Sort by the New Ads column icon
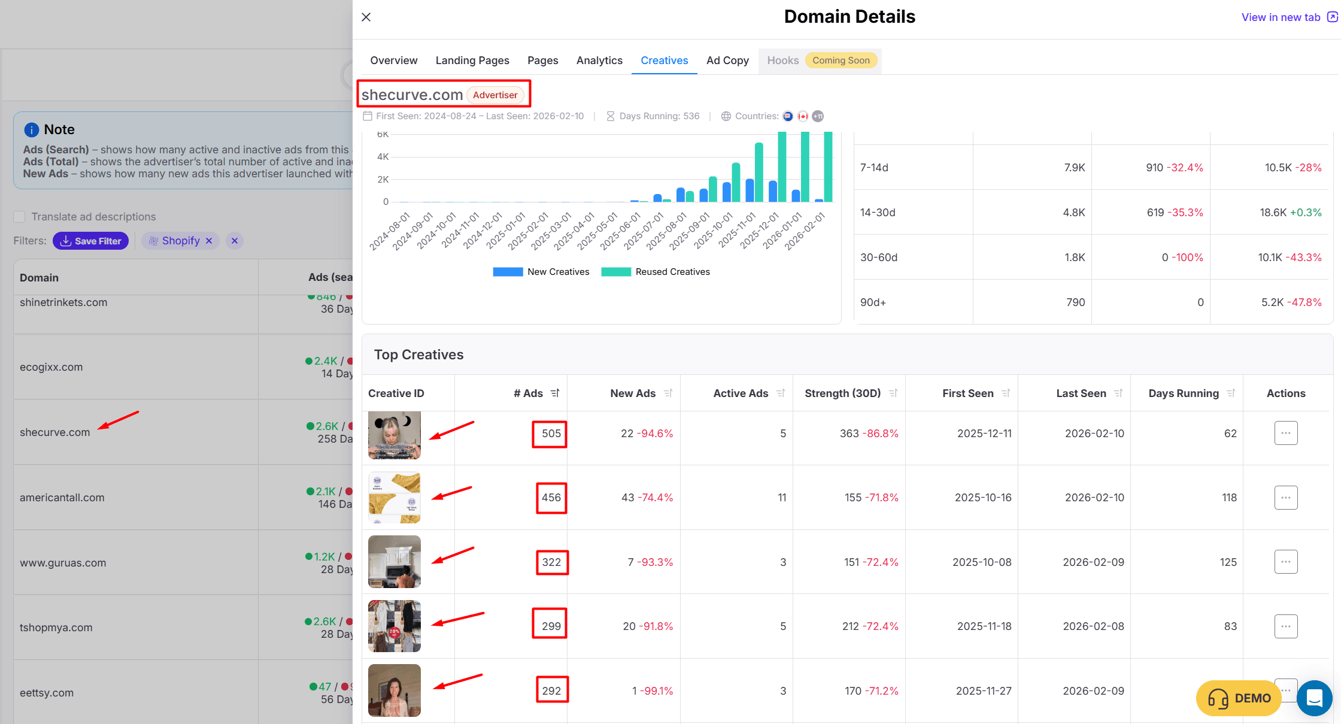This screenshot has width=1341, height=724. click(x=668, y=393)
